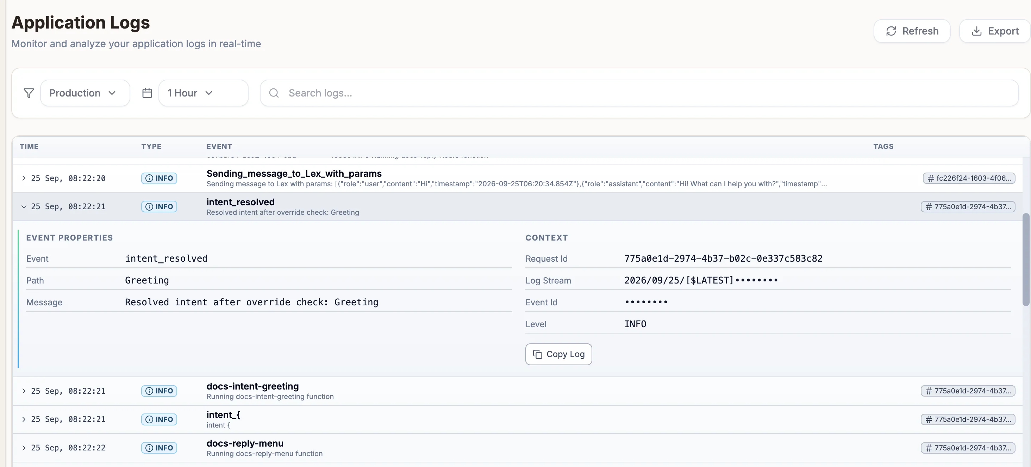Click the Path value Greeting

coord(147,281)
